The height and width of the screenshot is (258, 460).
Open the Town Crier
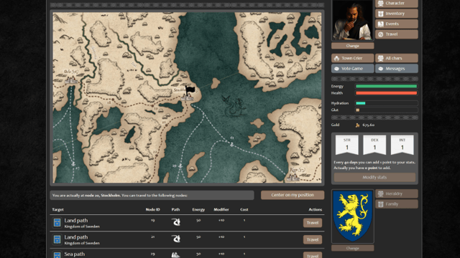(x=353, y=58)
